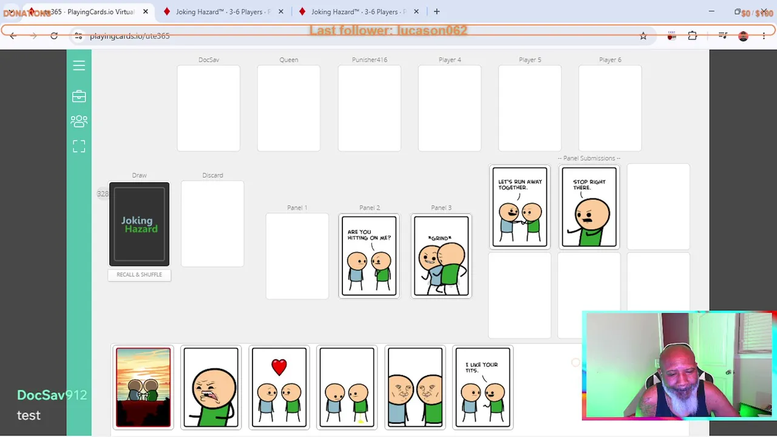Close the second tab, a Joking Hazard tab

click(x=281, y=12)
